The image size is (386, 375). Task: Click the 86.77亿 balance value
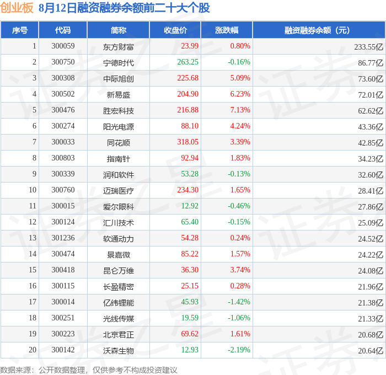click(x=371, y=63)
